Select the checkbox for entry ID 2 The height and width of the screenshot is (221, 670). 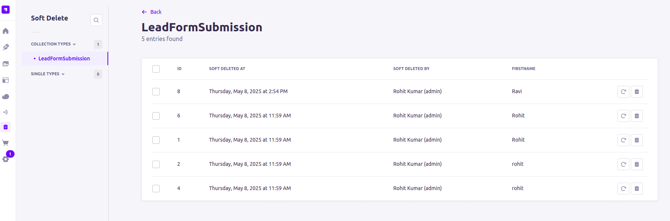click(156, 164)
